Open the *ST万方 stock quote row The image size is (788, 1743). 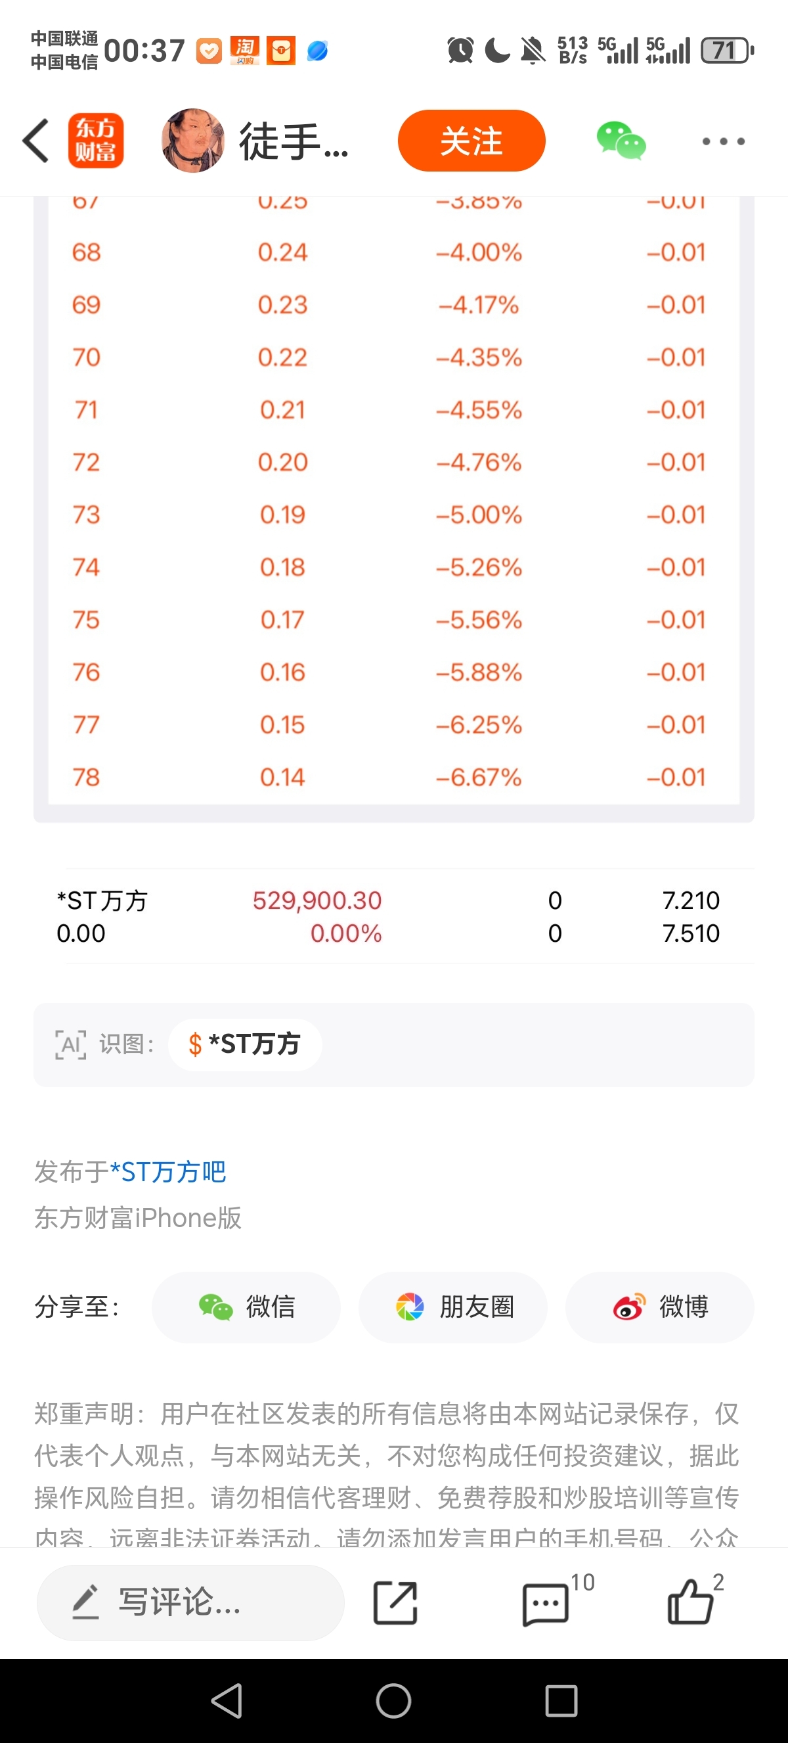[394, 916]
